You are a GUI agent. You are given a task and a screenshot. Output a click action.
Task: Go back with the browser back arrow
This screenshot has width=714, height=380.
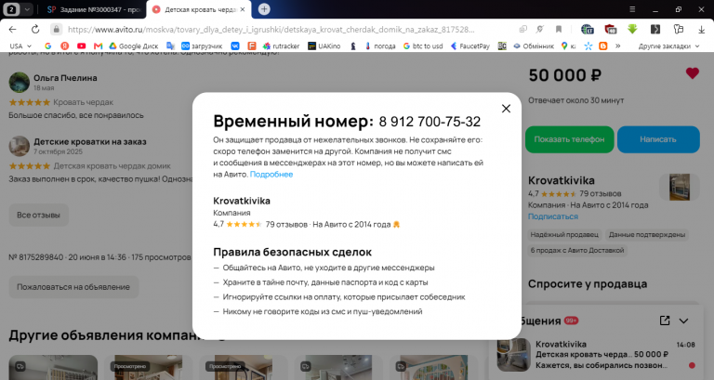click(13, 30)
